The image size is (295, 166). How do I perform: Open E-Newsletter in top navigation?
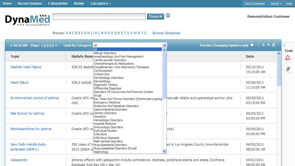click(x=58, y=3)
